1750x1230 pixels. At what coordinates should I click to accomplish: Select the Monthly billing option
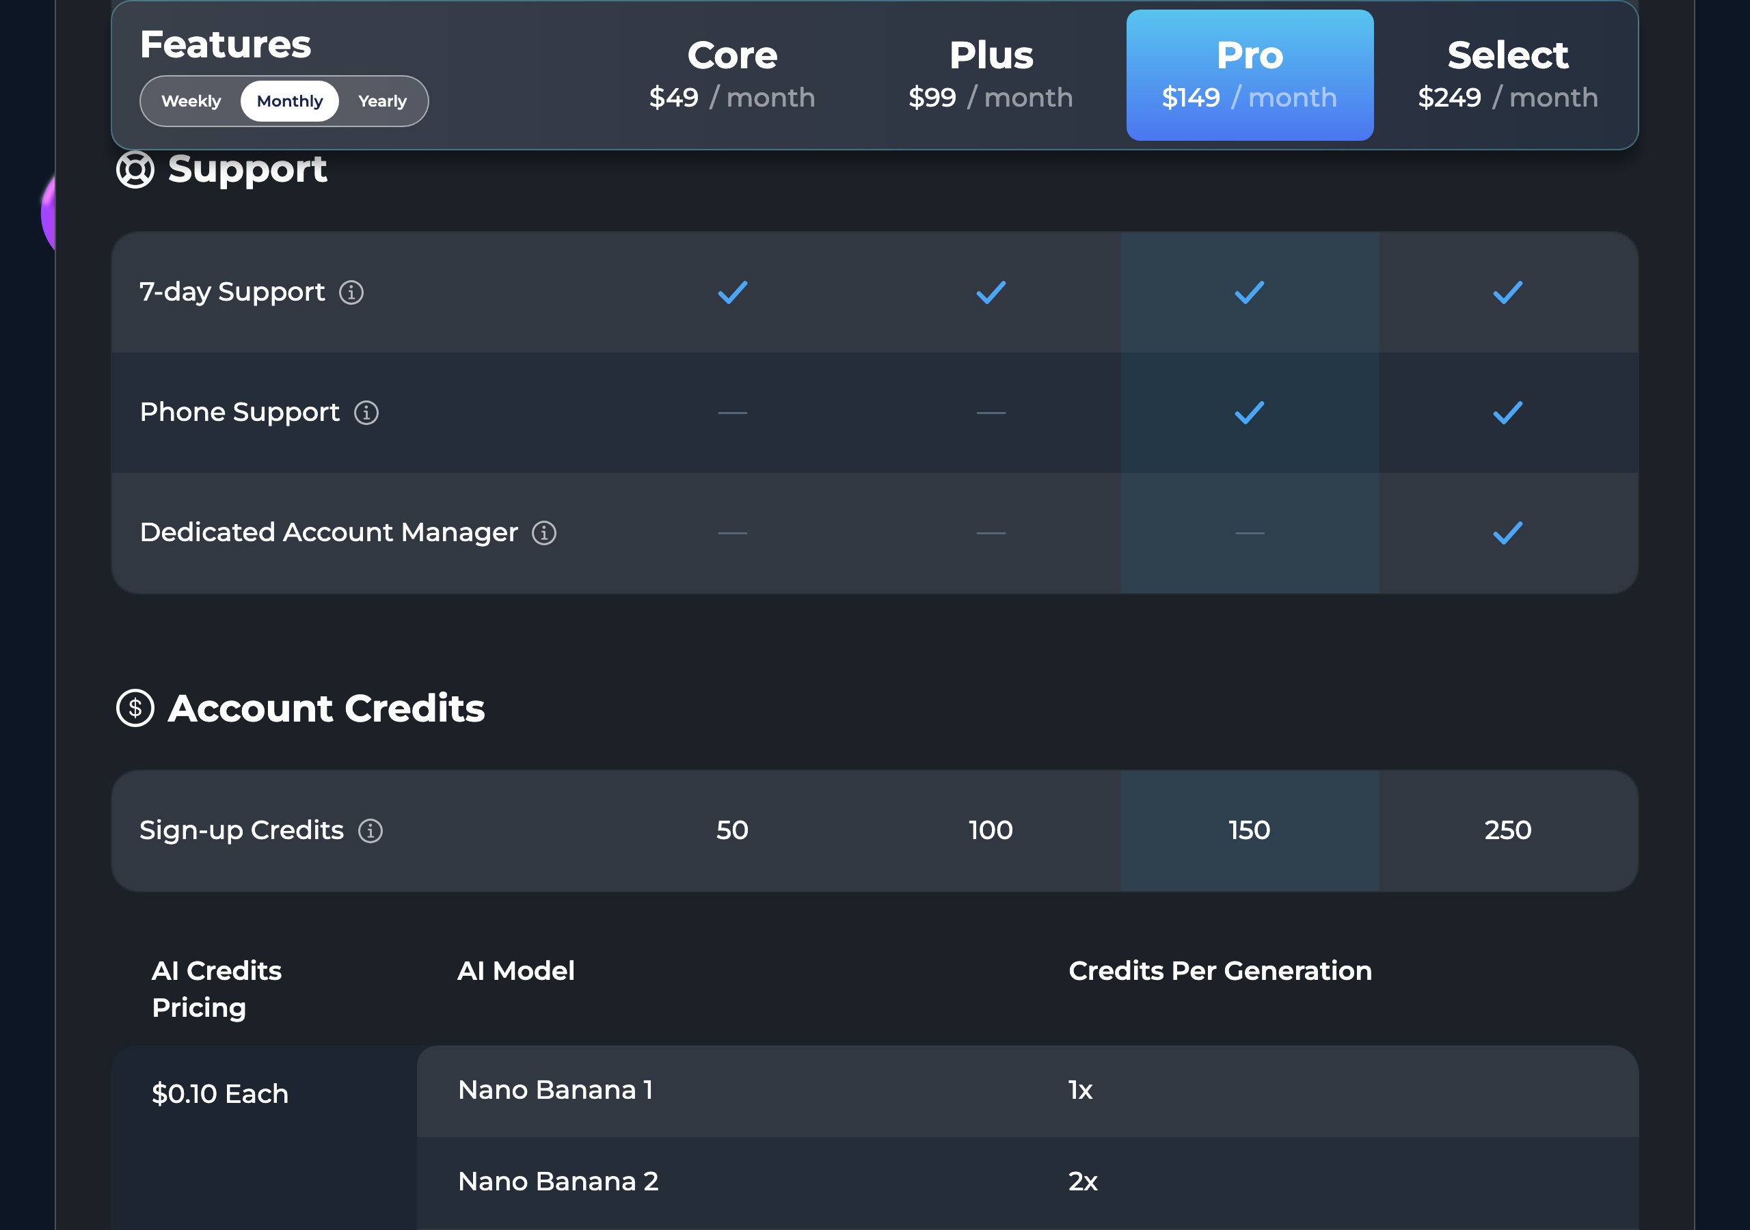[290, 101]
